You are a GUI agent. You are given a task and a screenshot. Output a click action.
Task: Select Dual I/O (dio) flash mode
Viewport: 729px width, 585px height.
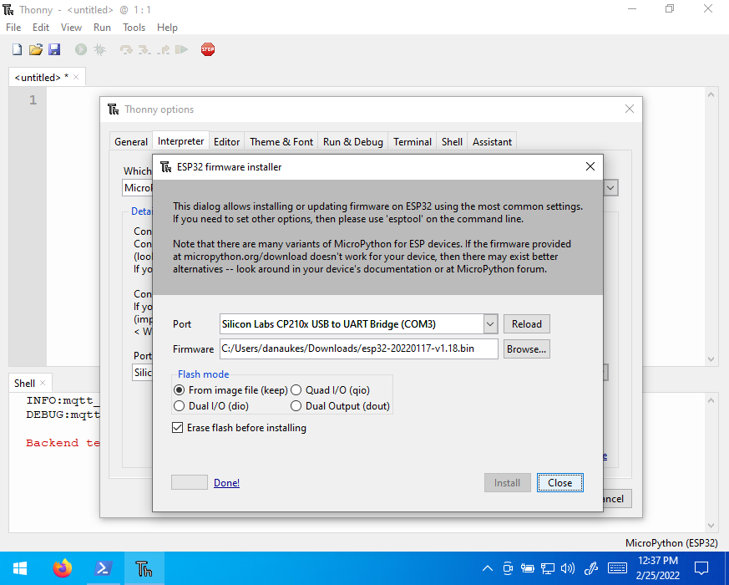pyautogui.click(x=179, y=406)
